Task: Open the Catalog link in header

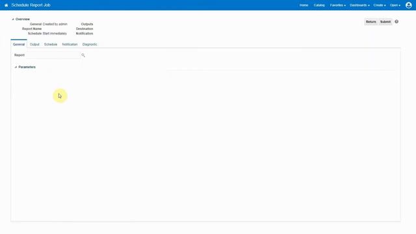Action: pyautogui.click(x=319, y=5)
